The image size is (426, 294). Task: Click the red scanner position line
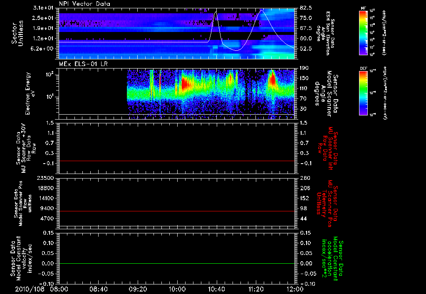coord(176,211)
